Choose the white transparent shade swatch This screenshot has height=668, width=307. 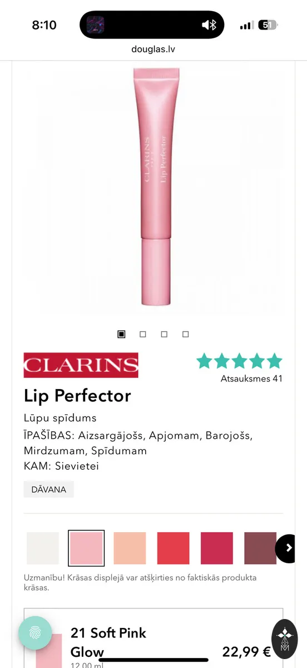coord(43,548)
